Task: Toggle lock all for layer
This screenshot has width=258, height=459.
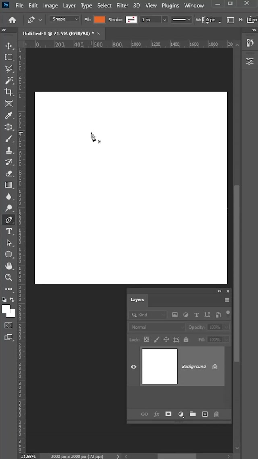Action: (x=186, y=340)
